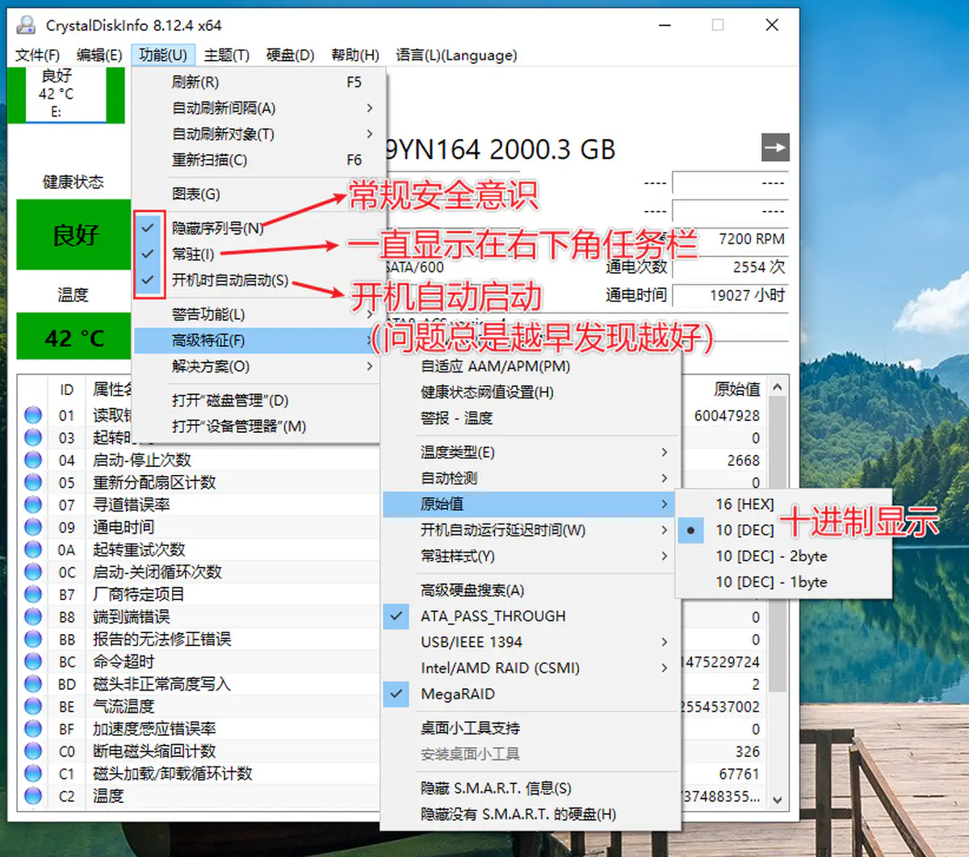Open the 硬盘(D) menu
Screen dimensions: 969x857
tap(291, 55)
